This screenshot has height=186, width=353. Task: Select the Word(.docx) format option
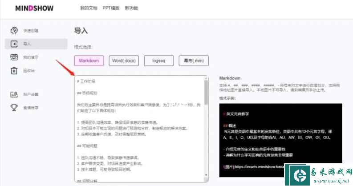124,61
